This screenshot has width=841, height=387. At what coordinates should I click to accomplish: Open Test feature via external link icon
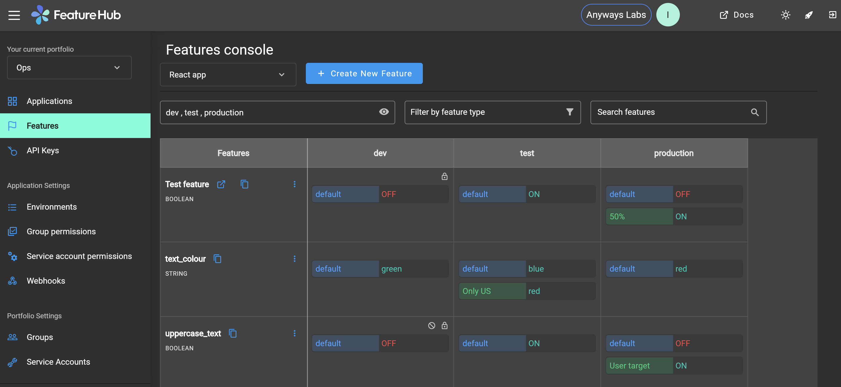(x=221, y=184)
